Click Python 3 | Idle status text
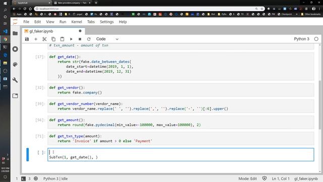The height and width of the screenshot is (182, 323). click(56, 178)
